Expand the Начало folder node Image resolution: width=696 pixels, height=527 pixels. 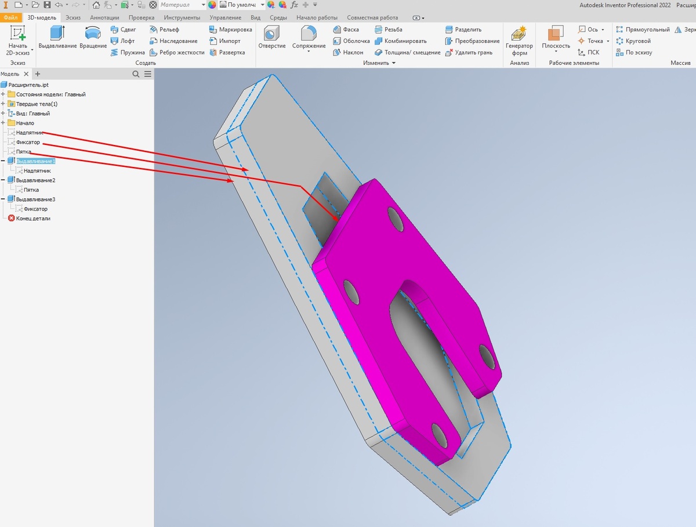3,123
